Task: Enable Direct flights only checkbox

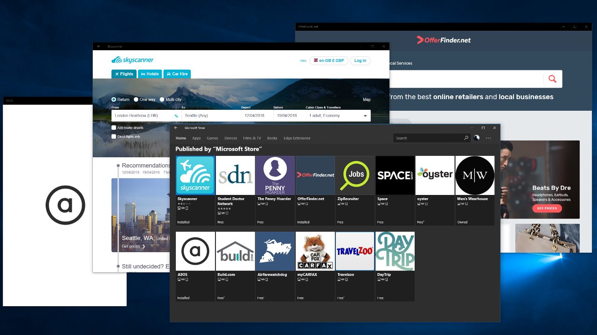Action: (x=114, y=136)
